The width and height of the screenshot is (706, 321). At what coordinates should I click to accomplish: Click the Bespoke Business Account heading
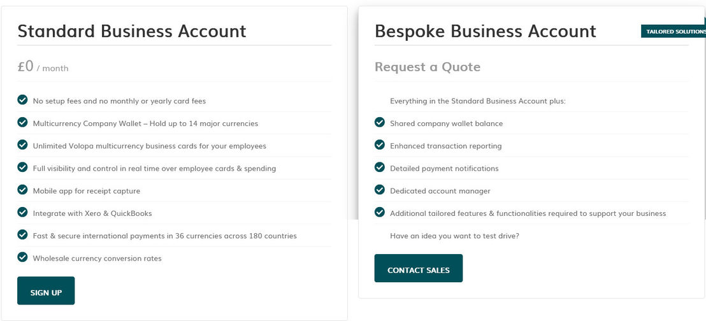pyautogui.click(x=486, y=31)
